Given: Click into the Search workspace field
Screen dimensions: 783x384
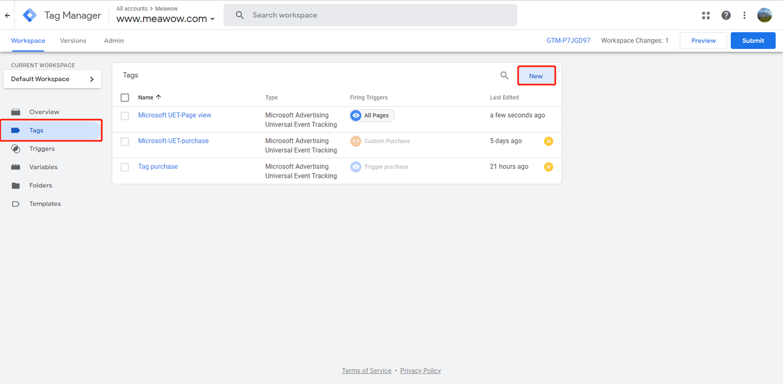Looking at the screenshot, I should (x=370, y=15).
